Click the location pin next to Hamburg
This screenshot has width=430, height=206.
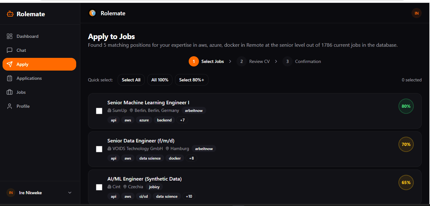click(x=167, y=149)
